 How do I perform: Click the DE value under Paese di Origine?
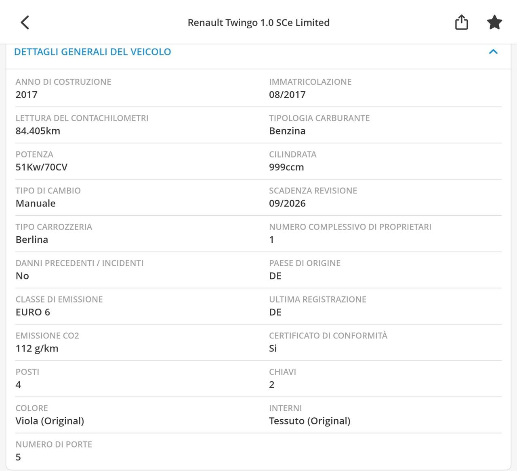[x=275, y=276]
